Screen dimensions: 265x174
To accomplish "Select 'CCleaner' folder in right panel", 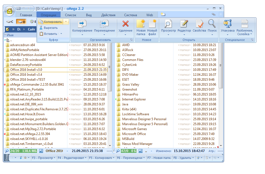I will (x=166, y=55).
